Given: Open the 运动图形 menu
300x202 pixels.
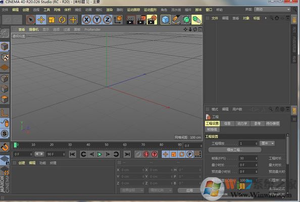Looking at the screenshot, I should coord(150,10).
